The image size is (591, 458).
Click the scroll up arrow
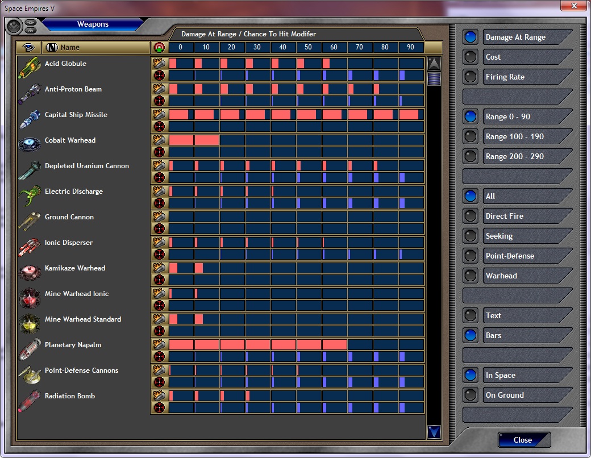(434, 63)
